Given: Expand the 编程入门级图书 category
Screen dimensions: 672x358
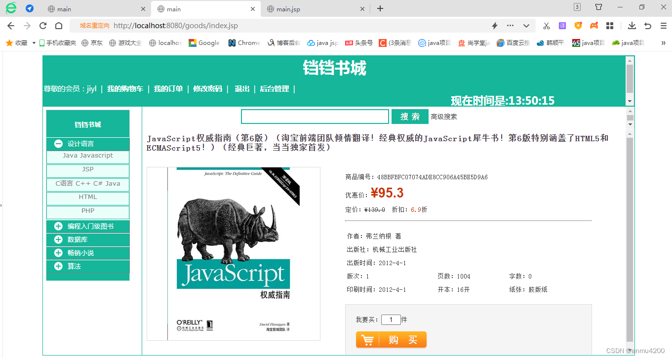Looking at the screenshot, I should pos(88,226).
